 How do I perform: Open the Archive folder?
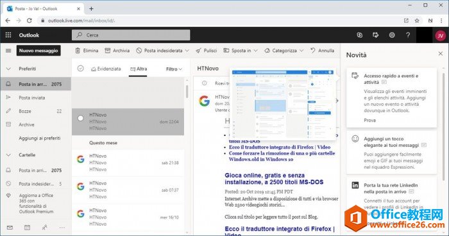[36, 124]
